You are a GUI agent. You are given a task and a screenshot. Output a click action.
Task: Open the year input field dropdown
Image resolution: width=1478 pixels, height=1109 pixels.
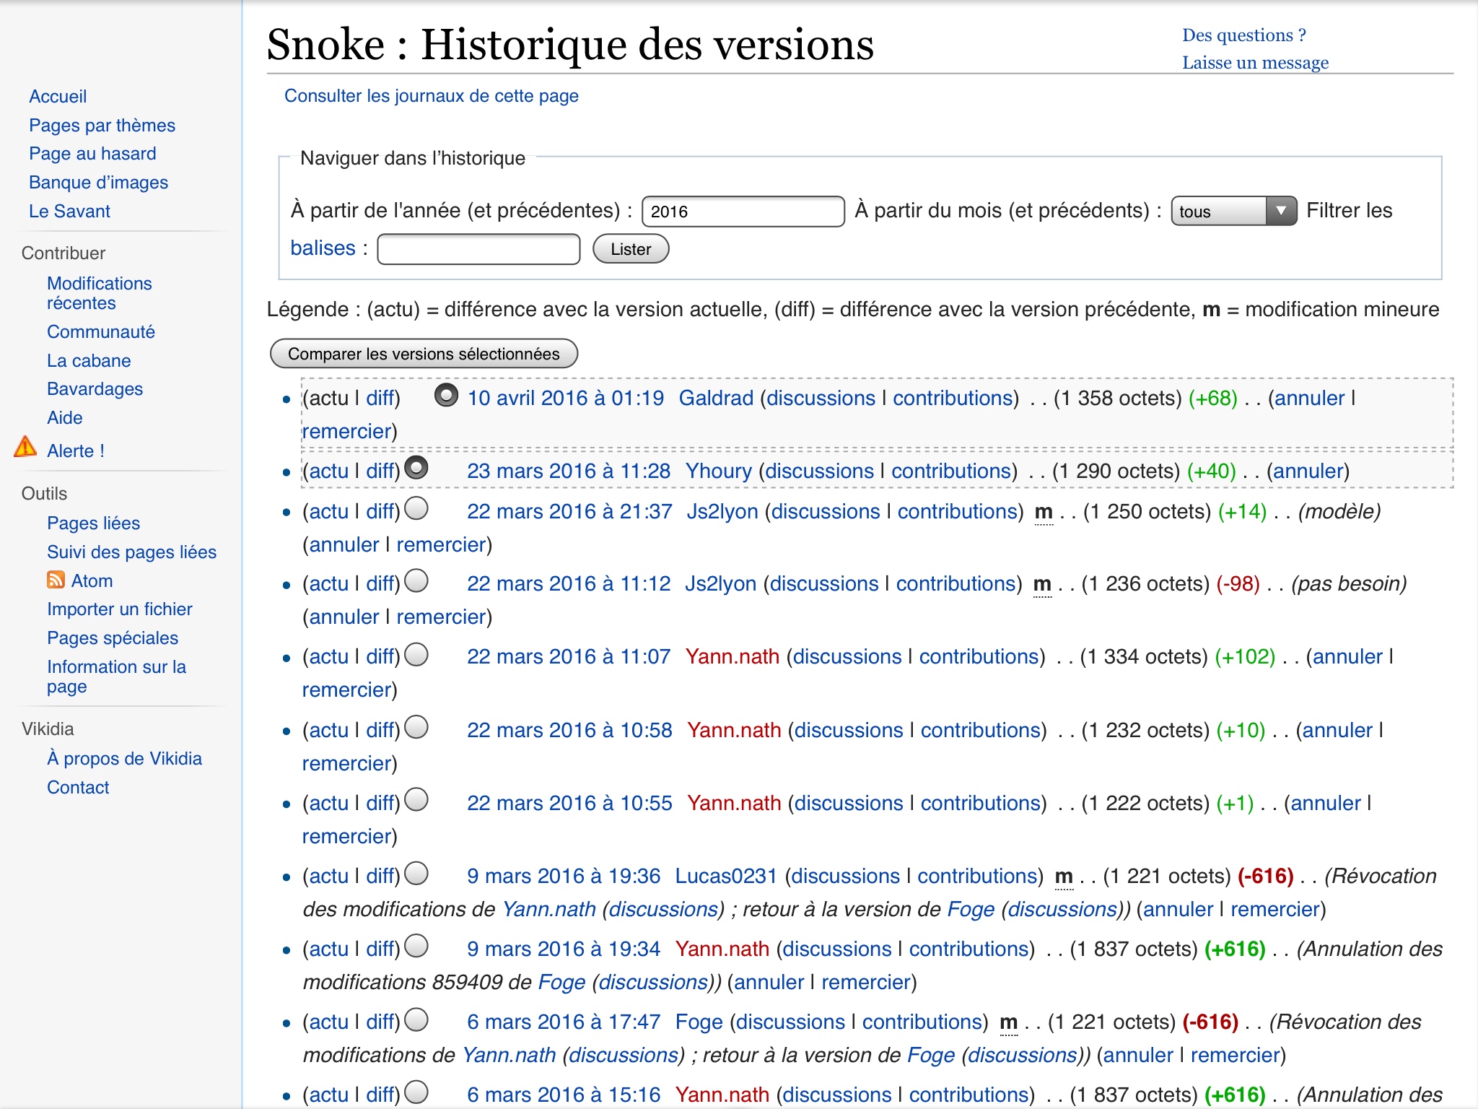[743, 211]
